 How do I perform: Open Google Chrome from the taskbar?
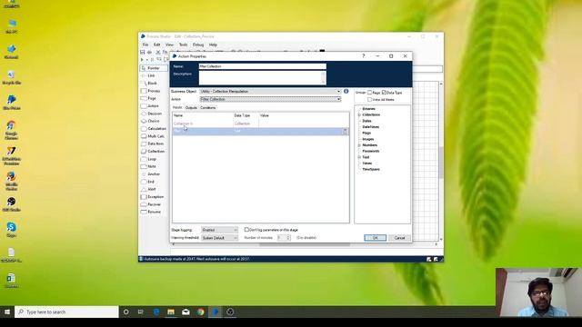pyautogui.click(x=200, y=312)
